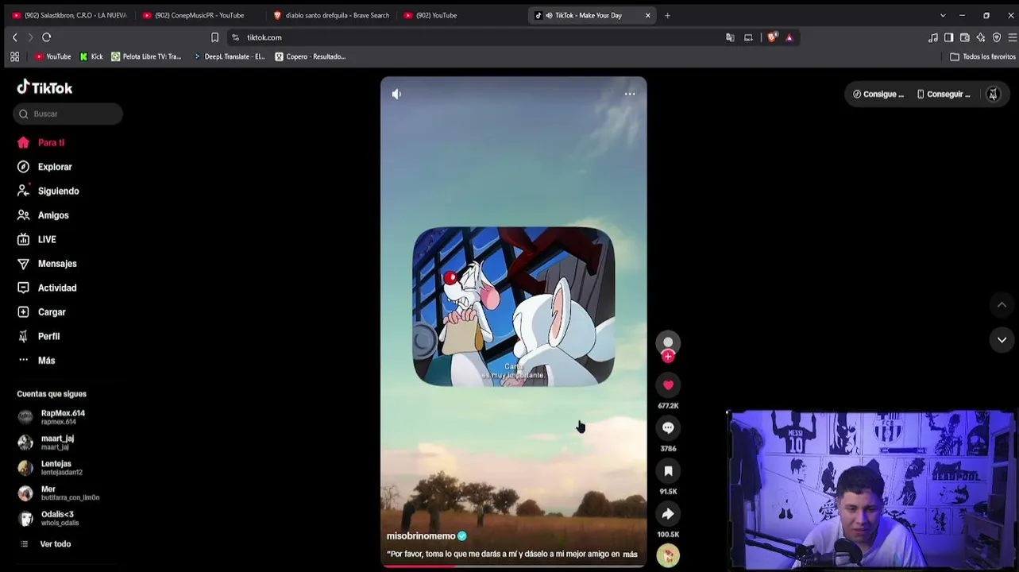Open the Brave Shields lion icon

(772, 37)
